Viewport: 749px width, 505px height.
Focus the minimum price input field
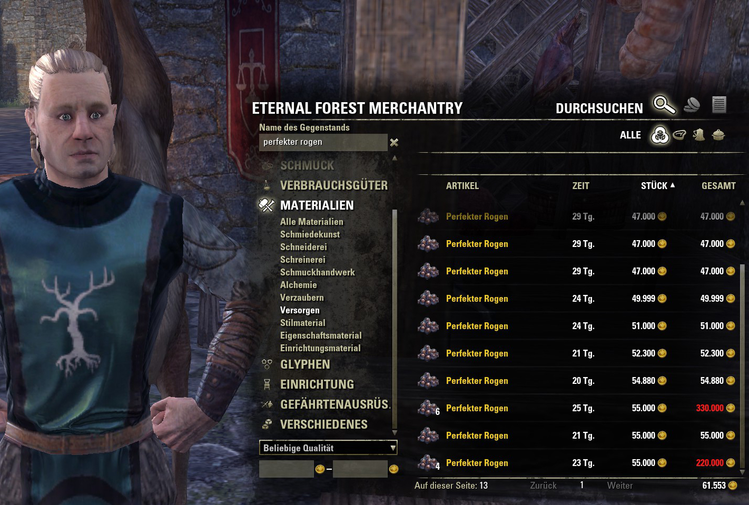click(x=287, y=469)
